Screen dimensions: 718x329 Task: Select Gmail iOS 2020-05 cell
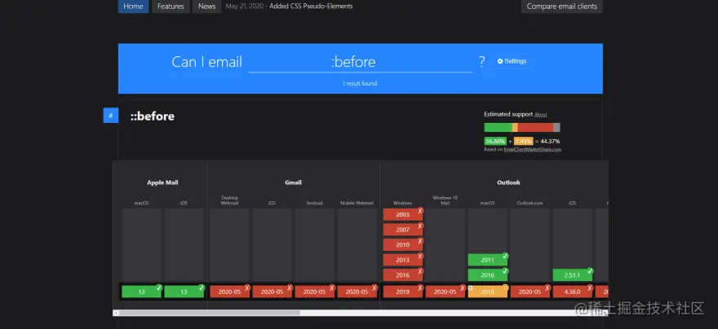pos(273,292)
